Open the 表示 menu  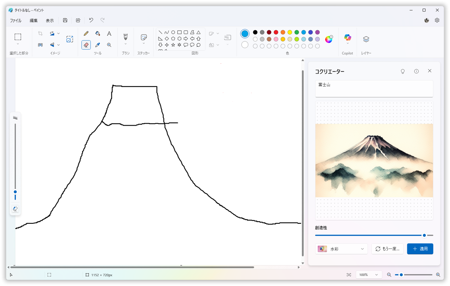pos(50,21)
